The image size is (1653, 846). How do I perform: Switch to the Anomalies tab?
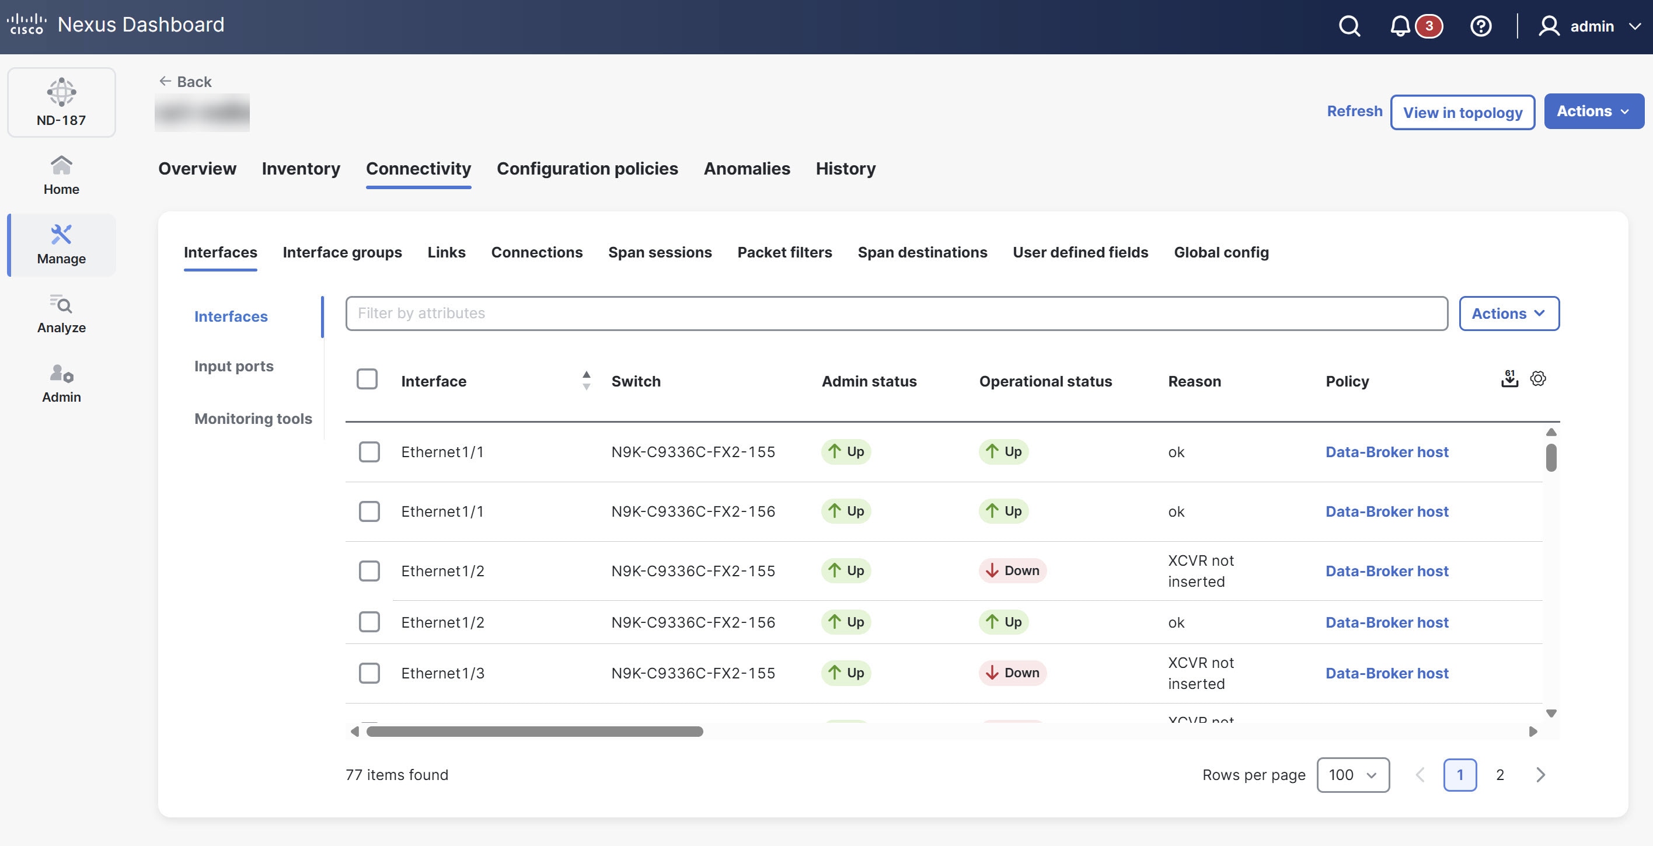point(747,168)
